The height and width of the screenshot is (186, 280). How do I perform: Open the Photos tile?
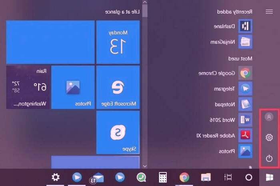click(73, 87)
